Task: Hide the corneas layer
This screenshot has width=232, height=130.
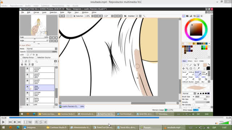Action: (x=28, y=93)
